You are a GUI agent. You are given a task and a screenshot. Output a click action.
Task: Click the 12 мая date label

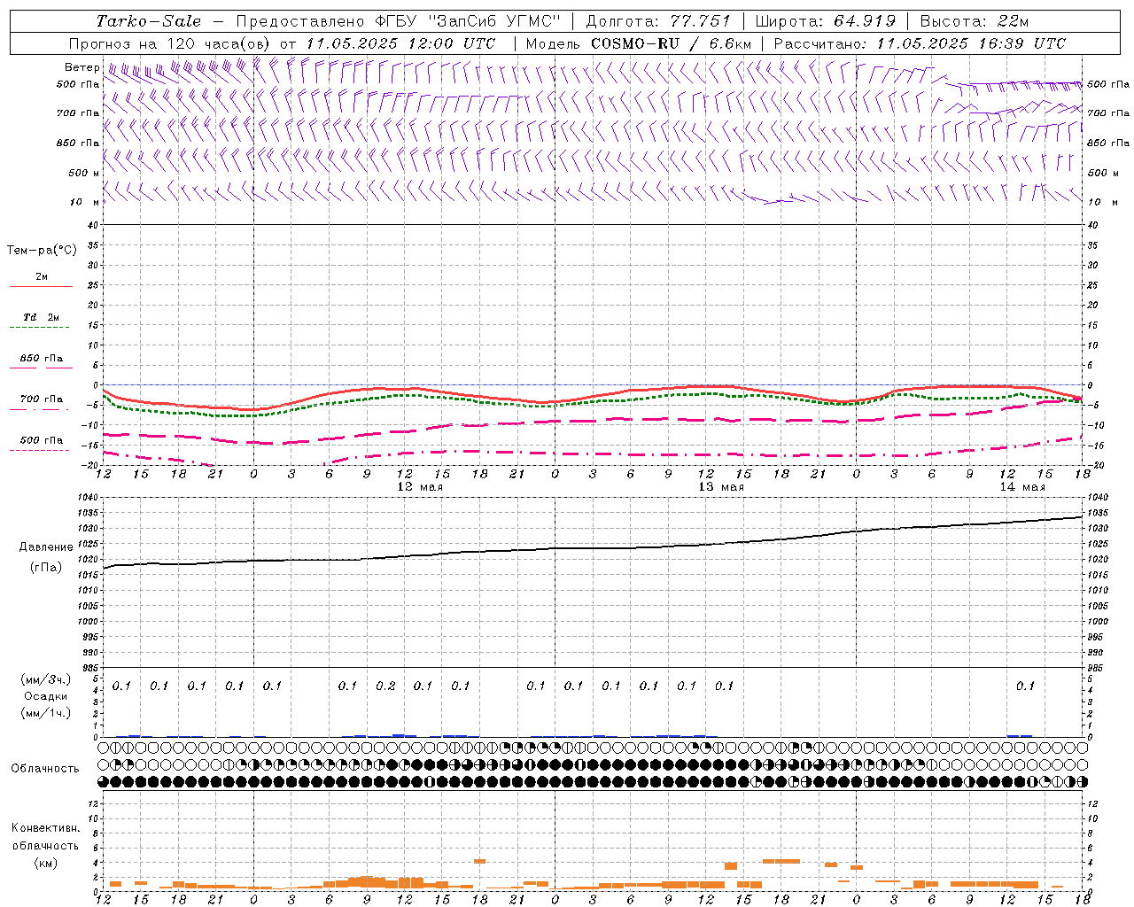pyautogui.click(x=420, y=487)
